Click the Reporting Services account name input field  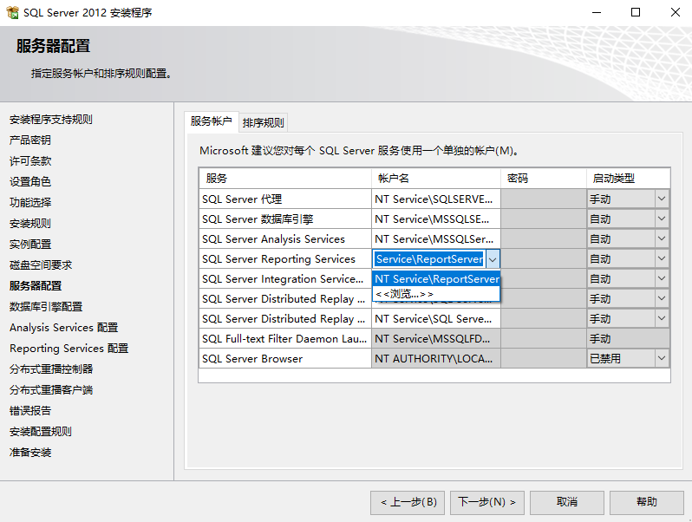point(429,259)
